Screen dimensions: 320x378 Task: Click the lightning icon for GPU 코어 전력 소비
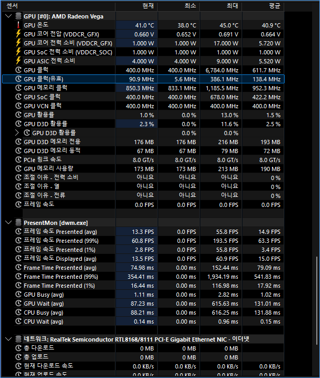(x=18, y=43)
